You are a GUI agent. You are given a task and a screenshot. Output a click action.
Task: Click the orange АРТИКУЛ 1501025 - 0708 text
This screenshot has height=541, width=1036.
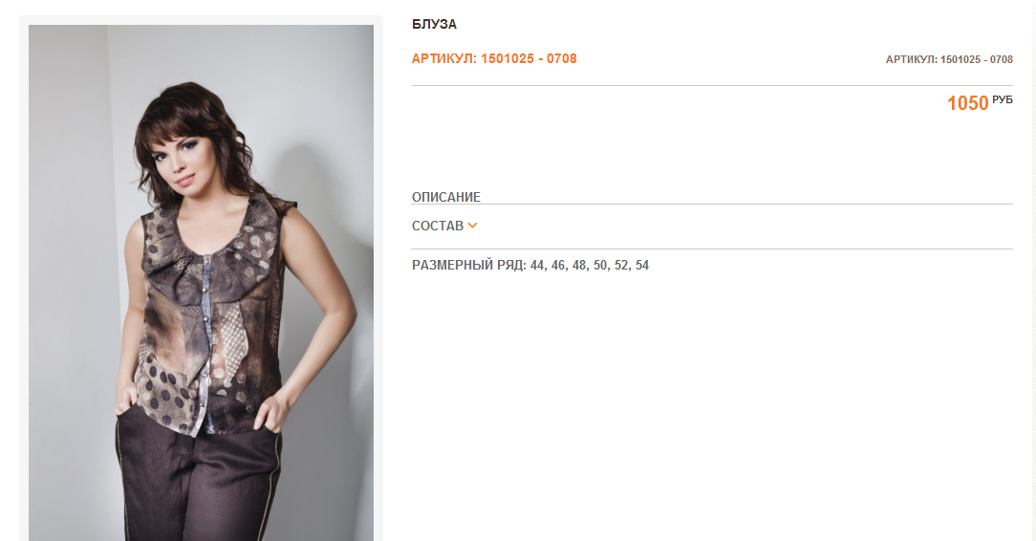click(494, 58)
